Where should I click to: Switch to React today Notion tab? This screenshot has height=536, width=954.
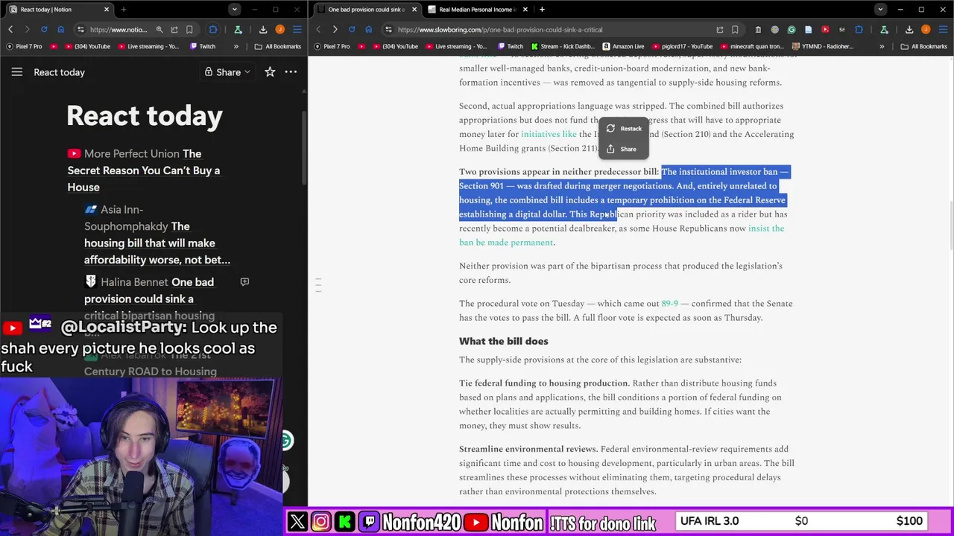(x=59, y=10)
